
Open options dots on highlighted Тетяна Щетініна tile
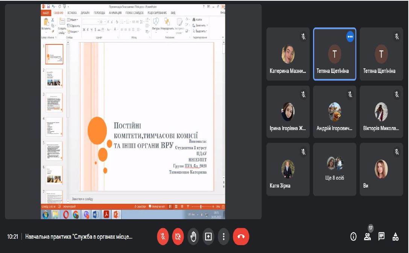350,37
